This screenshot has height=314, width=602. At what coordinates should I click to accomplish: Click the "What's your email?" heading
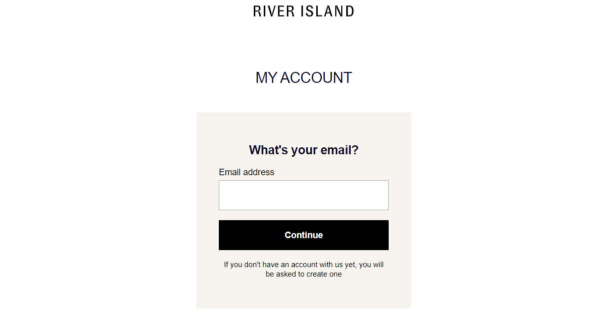pyautogui.click(x=304, y=150)
